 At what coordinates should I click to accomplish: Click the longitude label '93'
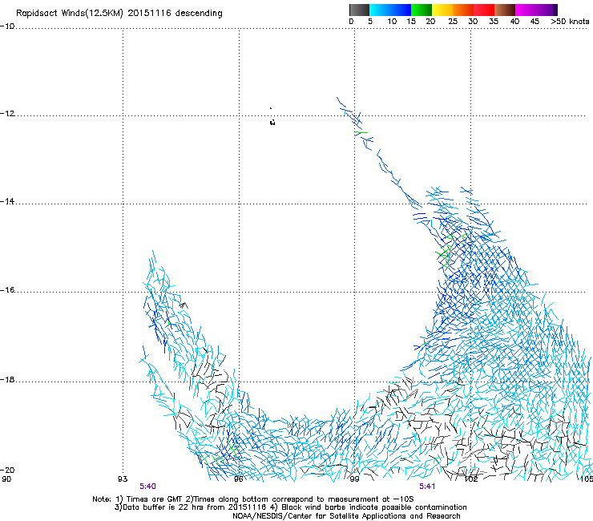123,479
